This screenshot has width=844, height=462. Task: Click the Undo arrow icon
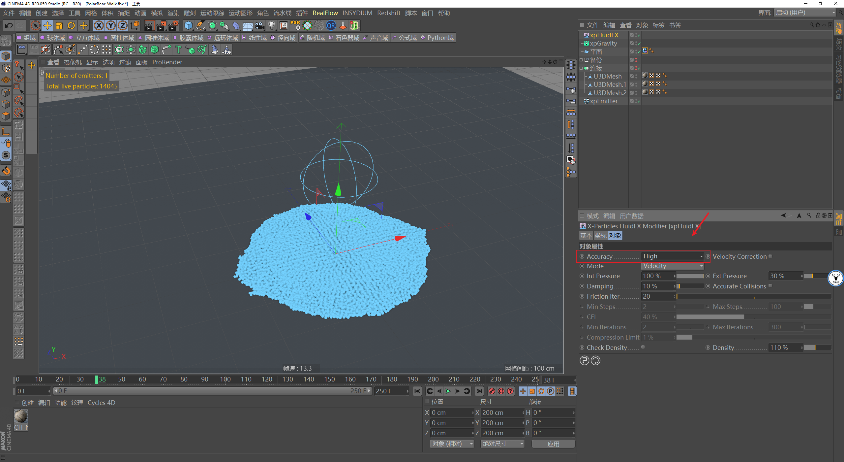click(9, 25)
